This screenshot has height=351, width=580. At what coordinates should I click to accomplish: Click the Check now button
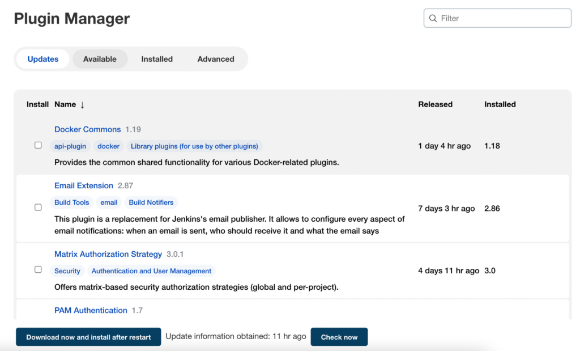(339, 337)
